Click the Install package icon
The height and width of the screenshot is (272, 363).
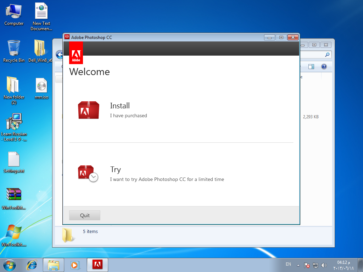88,110
